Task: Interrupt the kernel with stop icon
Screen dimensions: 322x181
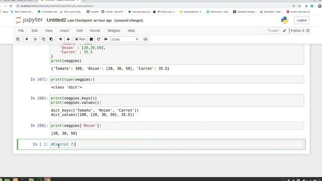Action: coord(92,39)
